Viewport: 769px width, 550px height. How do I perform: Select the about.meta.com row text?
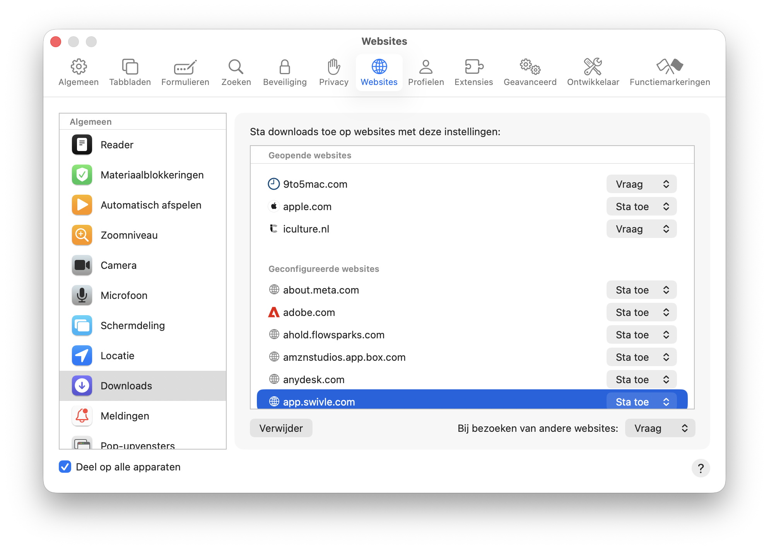pos(321,290)
